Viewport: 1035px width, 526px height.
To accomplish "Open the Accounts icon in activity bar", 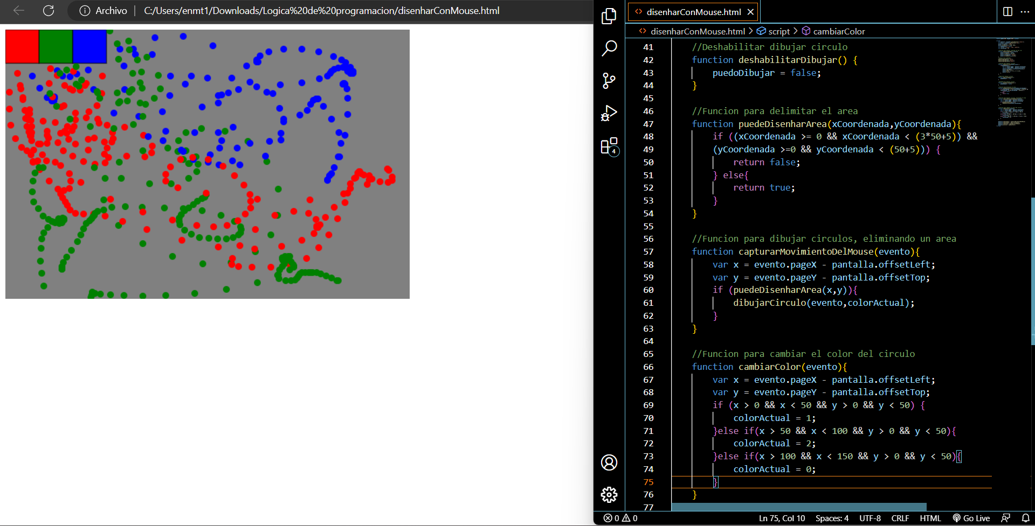I will pyautogui.click(x=609, y=462).
